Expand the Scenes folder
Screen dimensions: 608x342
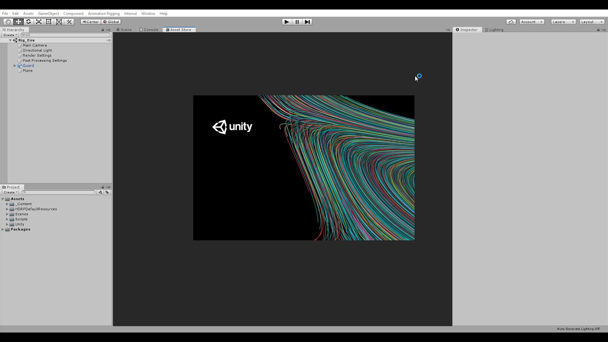[7, 214]
